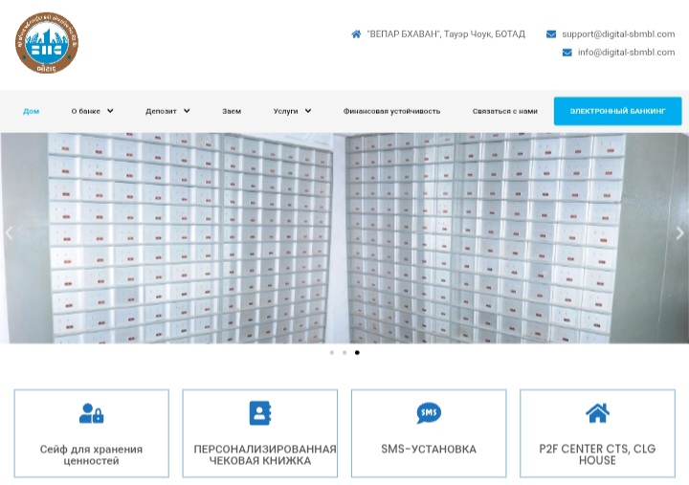Open 'ПЕРСОНАЛИЗИРОВАННАЯ ЧЕКОВАЯ КНИЖКА' title
The height and width of the screenshot is (485, 689).
[x=265, y=454]
